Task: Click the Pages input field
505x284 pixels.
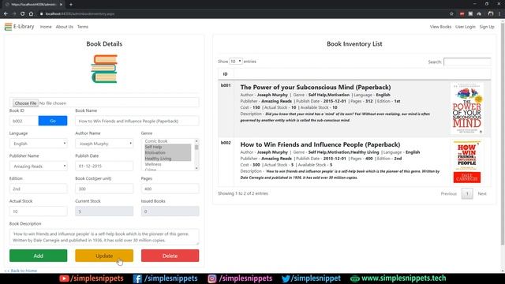Action: pyautogui.click(x=170, y=189)
